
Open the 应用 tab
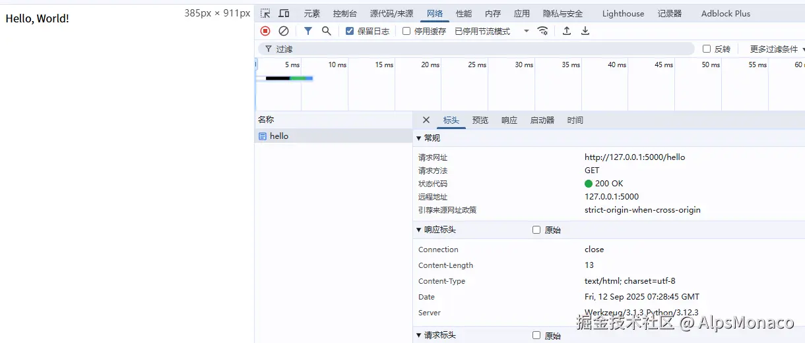point(522,13)
